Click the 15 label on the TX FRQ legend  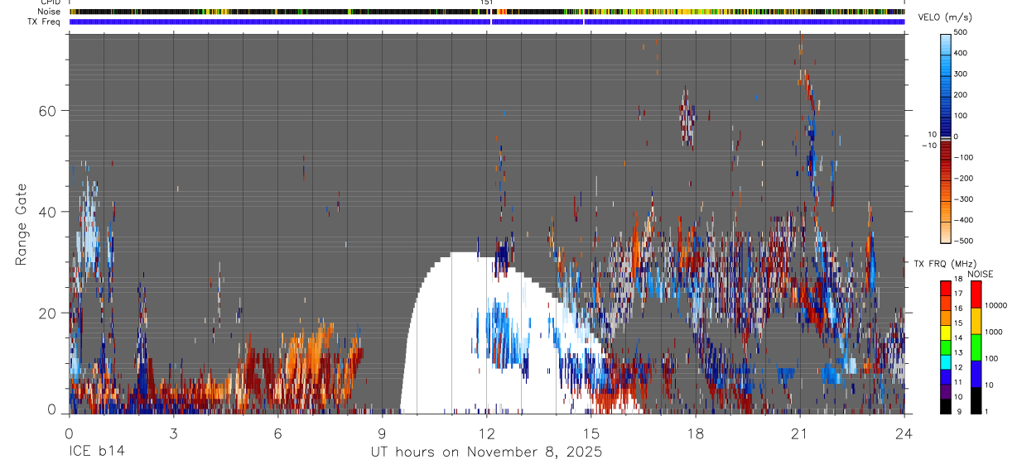(957, 323)
